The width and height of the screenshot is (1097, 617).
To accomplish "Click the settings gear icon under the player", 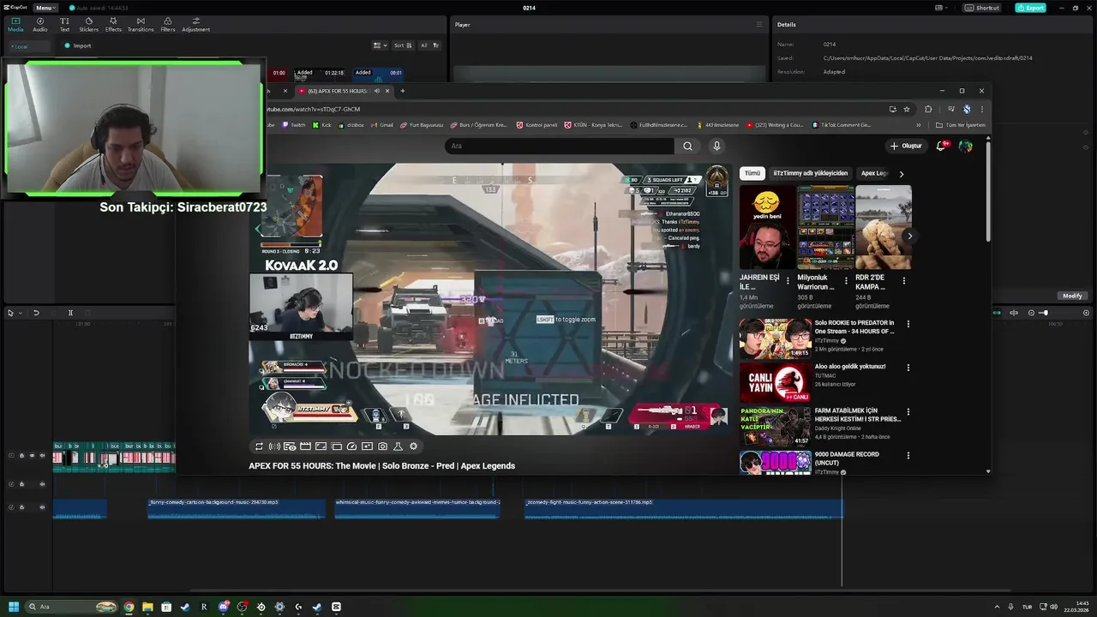I will point(413,446).
